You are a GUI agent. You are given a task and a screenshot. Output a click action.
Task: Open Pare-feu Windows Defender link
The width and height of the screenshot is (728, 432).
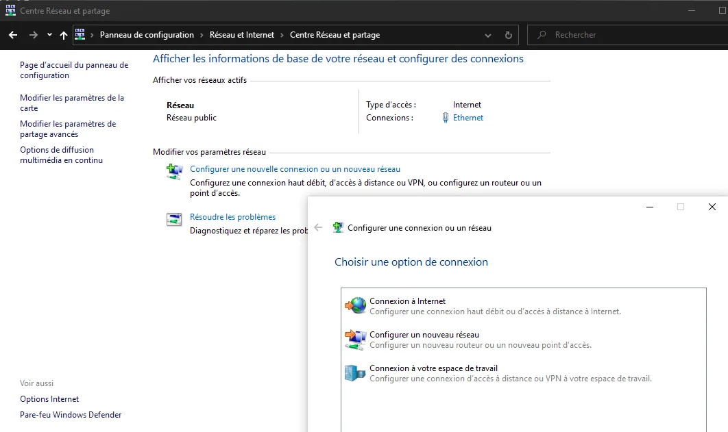point(71,415)
